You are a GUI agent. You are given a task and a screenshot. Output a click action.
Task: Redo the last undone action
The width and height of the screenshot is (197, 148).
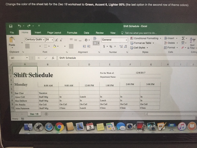pyautogui.click(x=29, y=26)
